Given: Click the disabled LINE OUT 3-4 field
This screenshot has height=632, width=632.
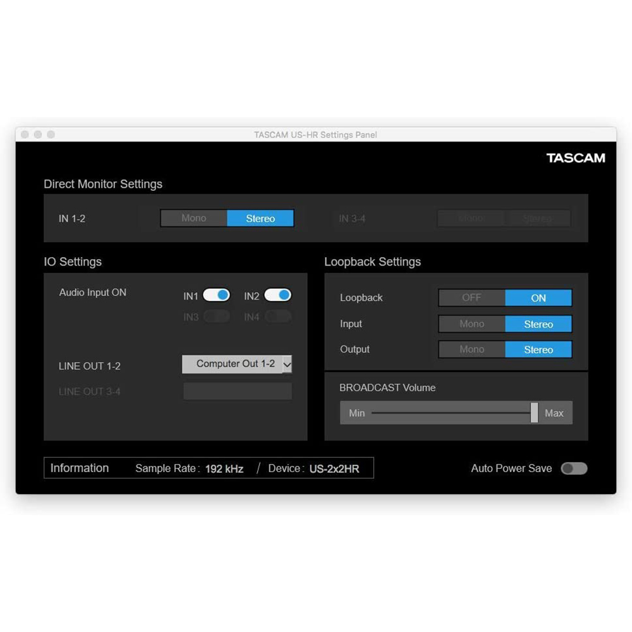Looking at the screenshot, I should 238,391.
